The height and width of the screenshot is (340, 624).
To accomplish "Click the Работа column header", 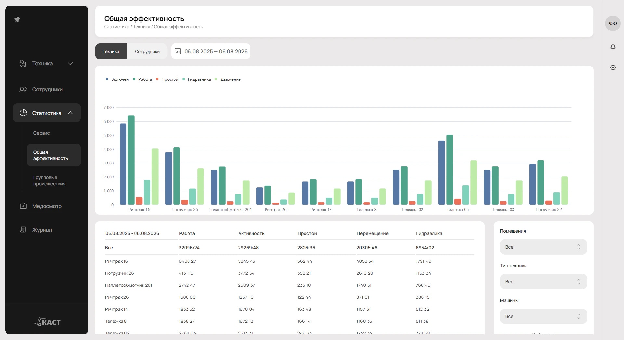I will click(x=187, y=233).
